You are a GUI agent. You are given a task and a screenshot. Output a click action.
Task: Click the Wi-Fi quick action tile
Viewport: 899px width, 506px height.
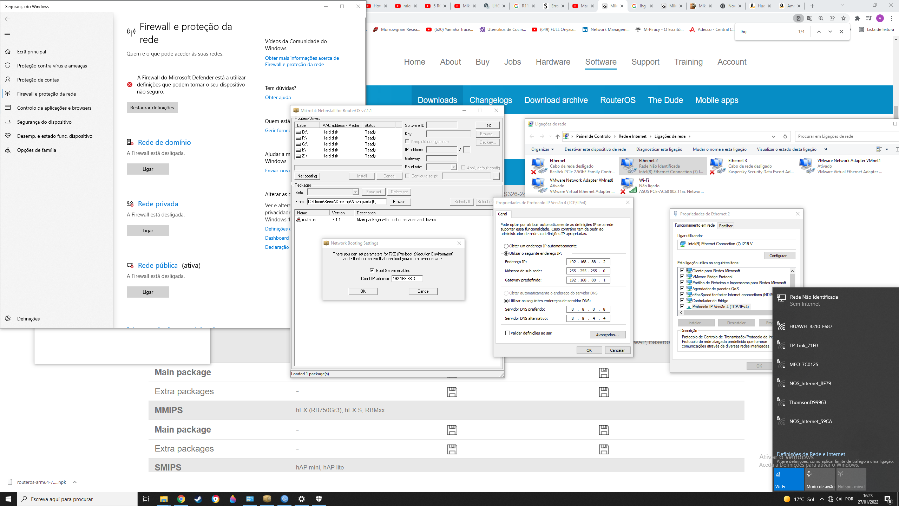click(x=788, y=479)
